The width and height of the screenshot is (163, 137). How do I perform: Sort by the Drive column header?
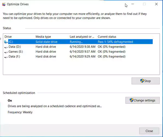click(8, 37)
